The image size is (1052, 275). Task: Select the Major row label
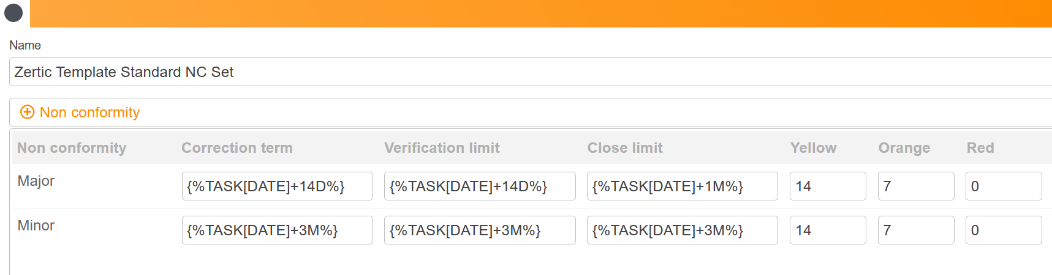[36, 181]
